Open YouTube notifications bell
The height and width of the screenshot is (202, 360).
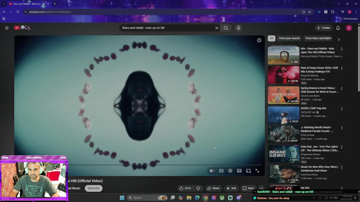[338, 28]
